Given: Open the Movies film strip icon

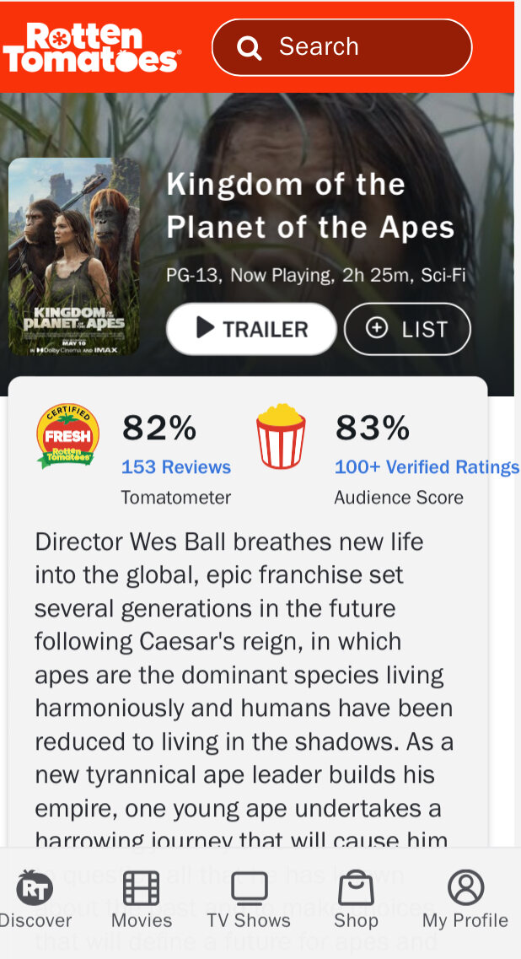Looking at the screenshot, I should tap(141, 887).
